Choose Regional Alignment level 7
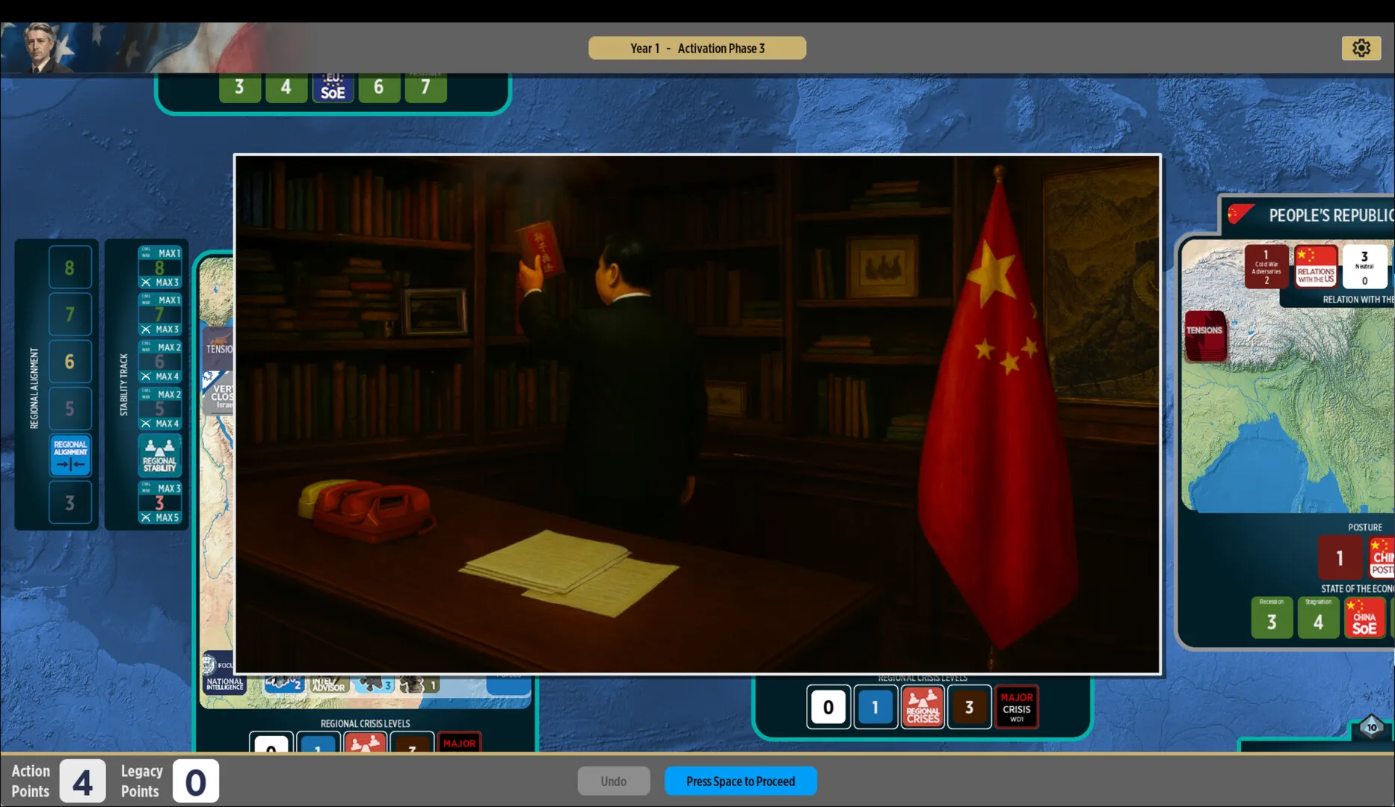The image size is (1395, 807). 70,314
